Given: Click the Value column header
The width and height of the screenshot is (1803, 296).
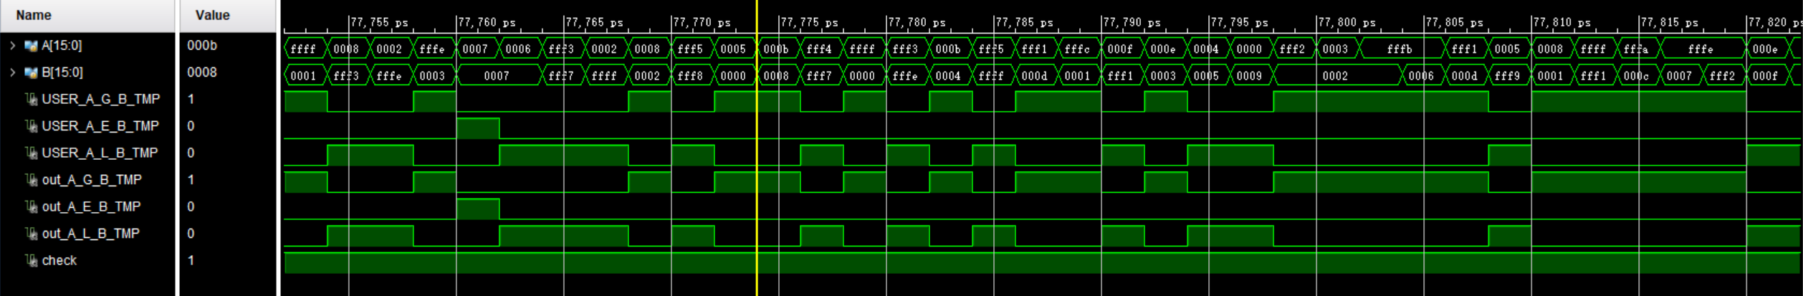Looking at the screenshot, I should [x=228, y=16].
